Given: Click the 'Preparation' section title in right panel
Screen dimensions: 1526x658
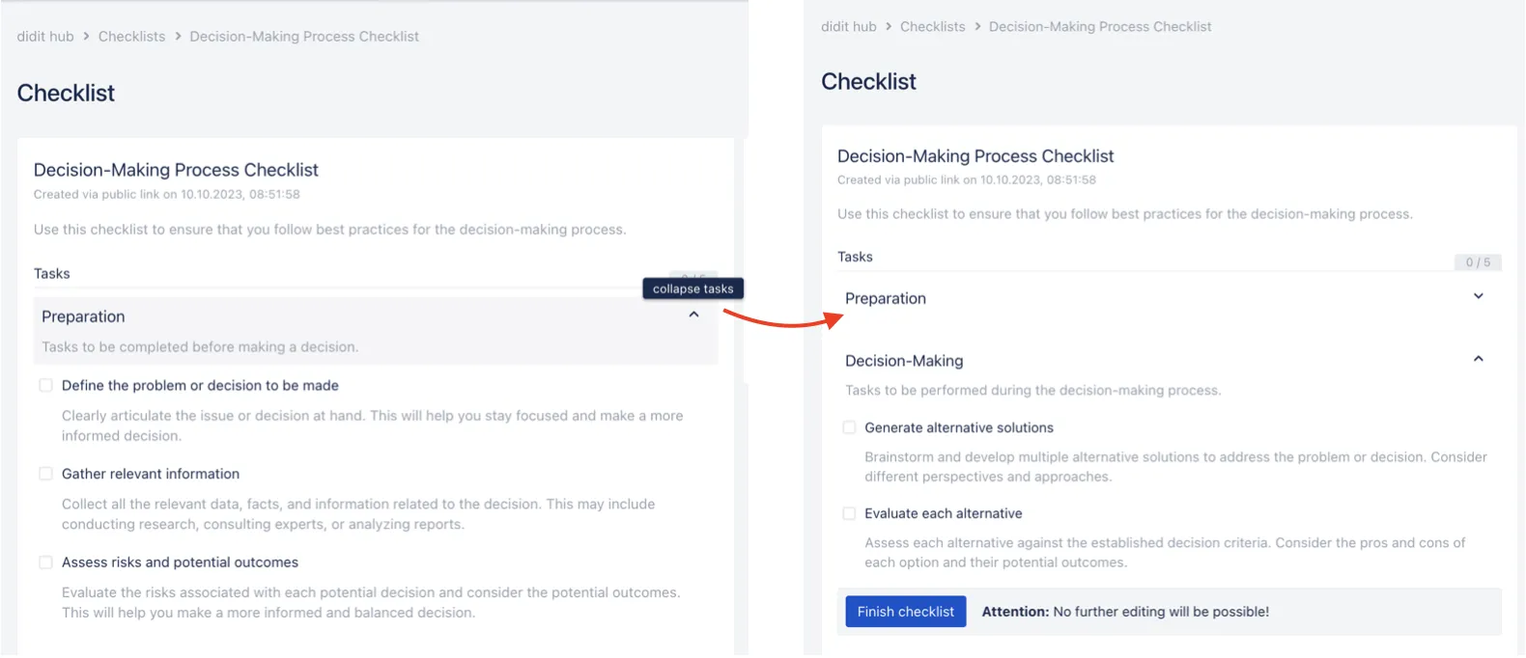Looking at the screenshot, I should tap(886, 298).
